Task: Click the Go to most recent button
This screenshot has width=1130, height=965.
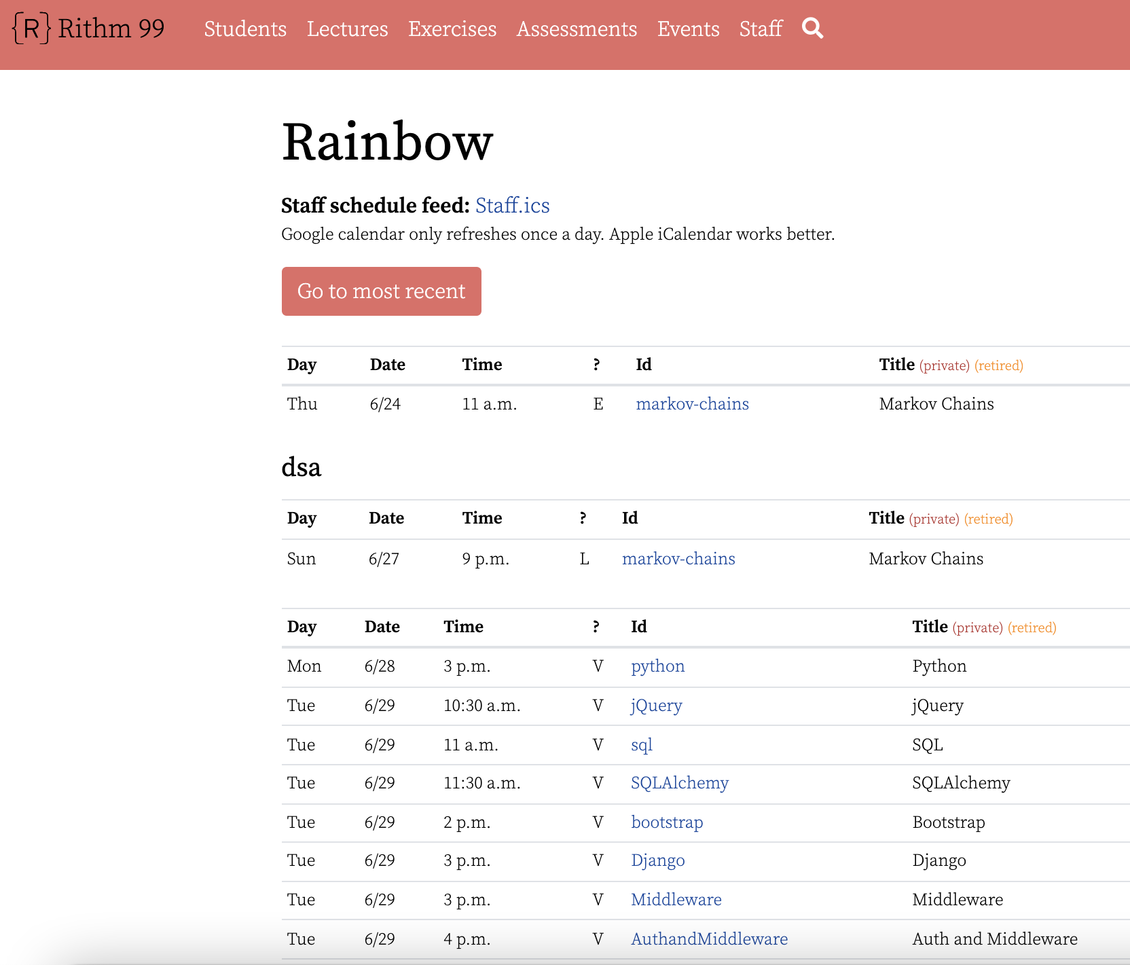Action: [x=382, y=291]
